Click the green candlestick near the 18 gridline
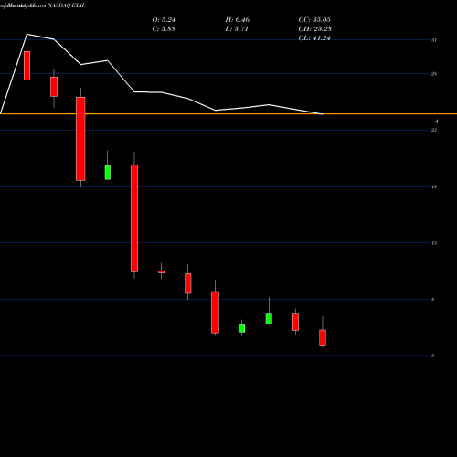457x457 pixels. pos(108,173)
